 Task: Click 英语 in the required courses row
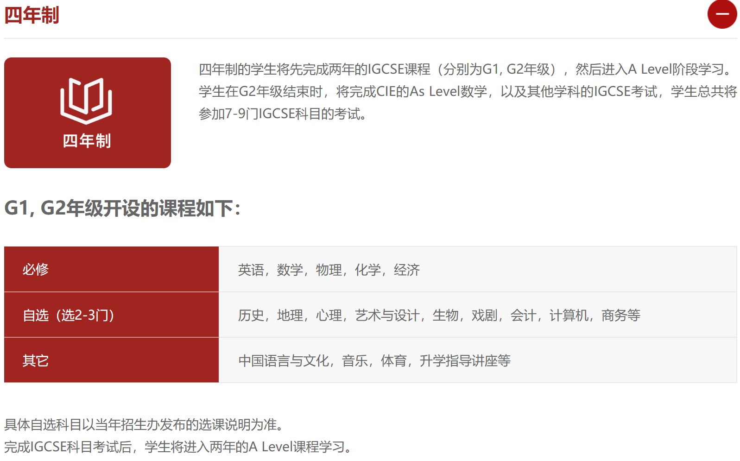[x=251, y=270]
